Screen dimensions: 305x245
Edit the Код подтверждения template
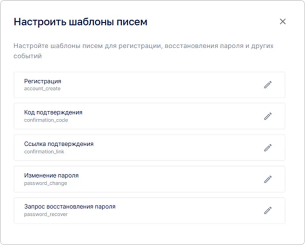268,116
